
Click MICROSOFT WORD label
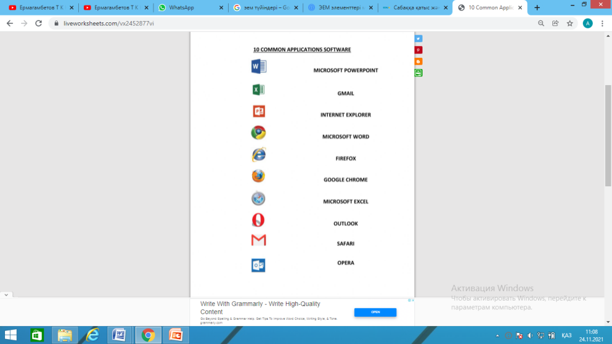(345, 137)
